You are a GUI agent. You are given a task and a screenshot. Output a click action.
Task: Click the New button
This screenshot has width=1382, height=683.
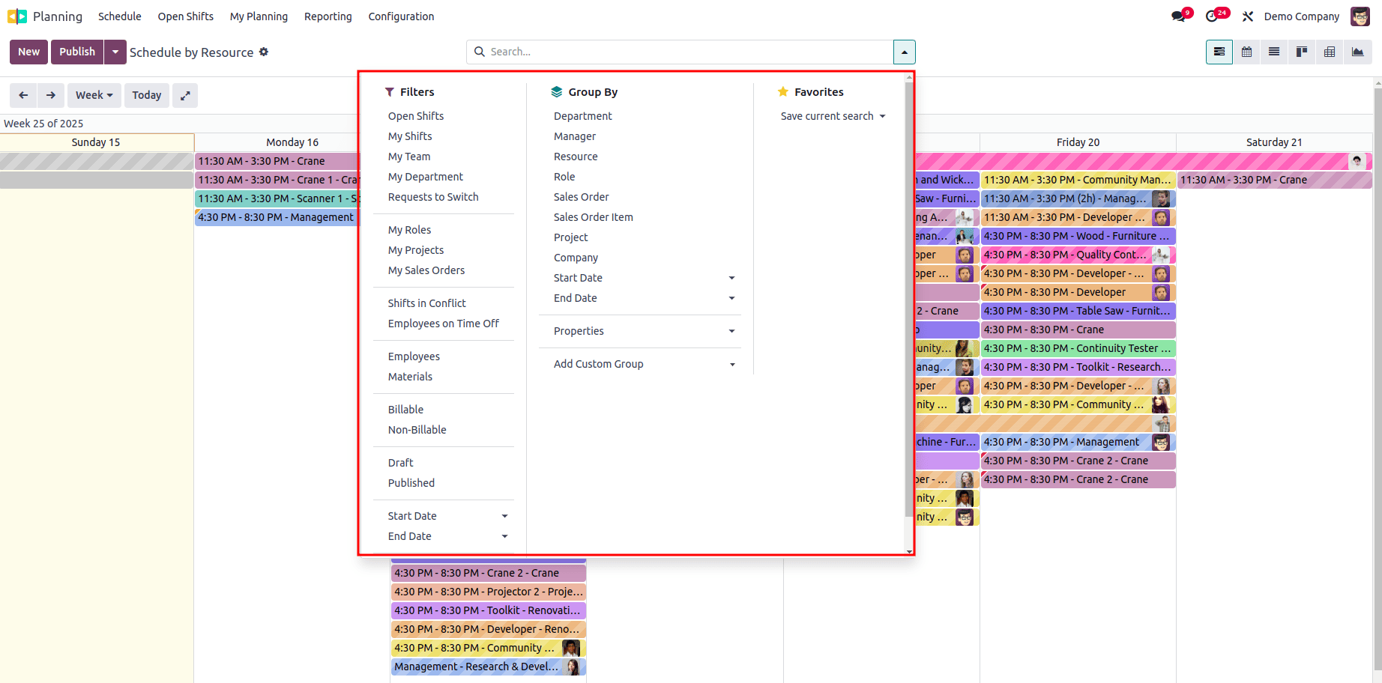coord(28,52)
